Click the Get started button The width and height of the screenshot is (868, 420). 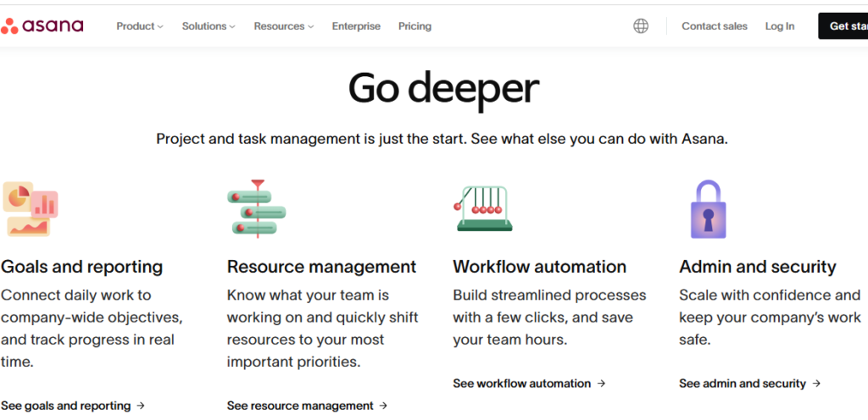(843, 26)
